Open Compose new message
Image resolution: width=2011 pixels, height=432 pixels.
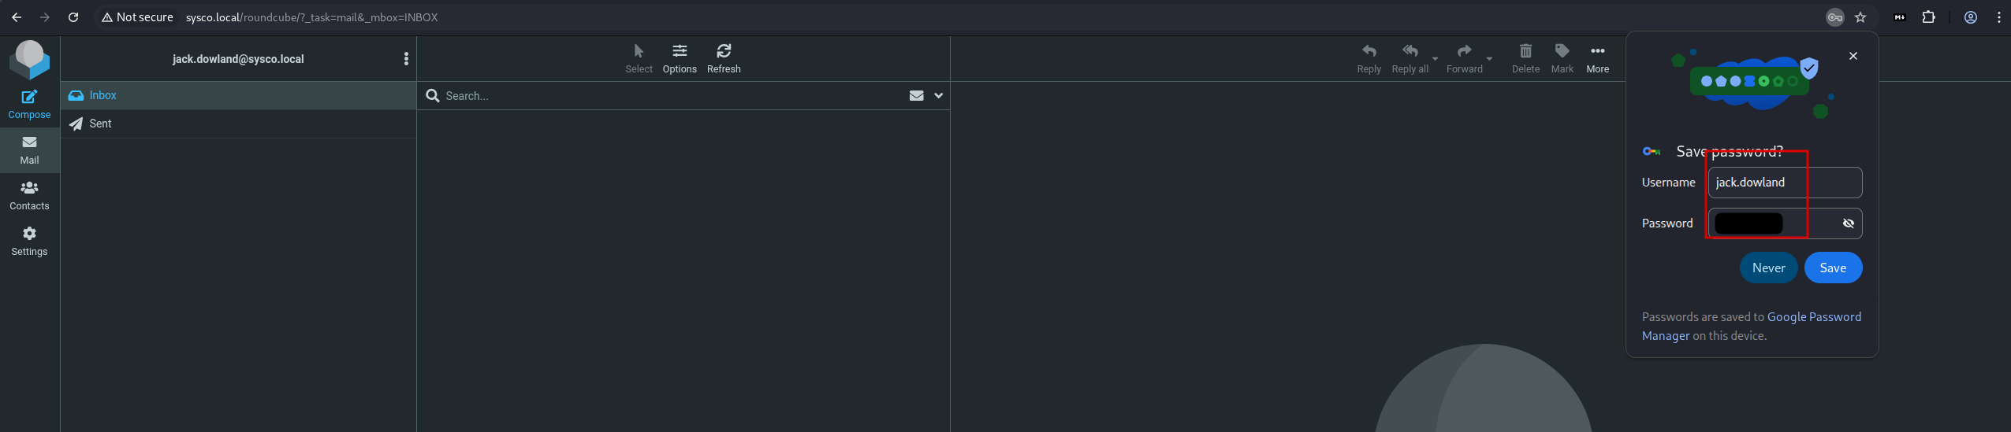pos(29,105)
